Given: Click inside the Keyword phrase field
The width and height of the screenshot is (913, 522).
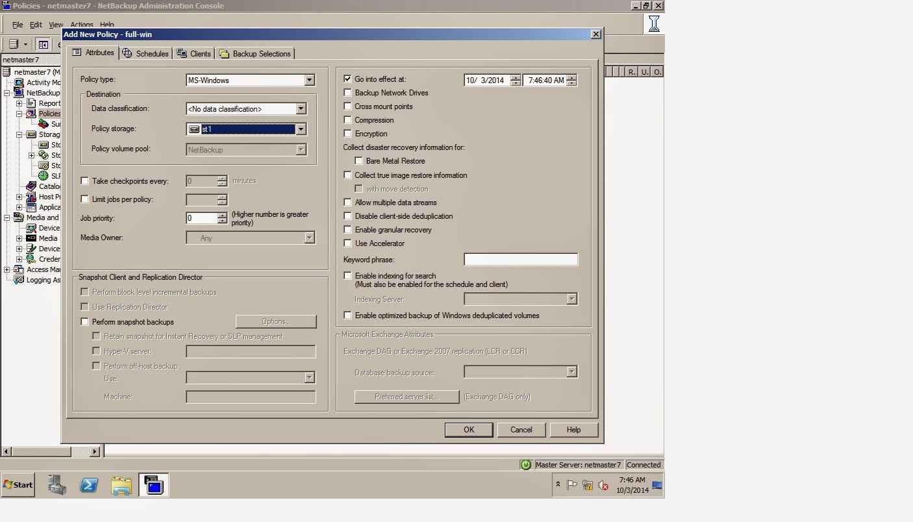Looking at the screenshot, I should 519,259.
